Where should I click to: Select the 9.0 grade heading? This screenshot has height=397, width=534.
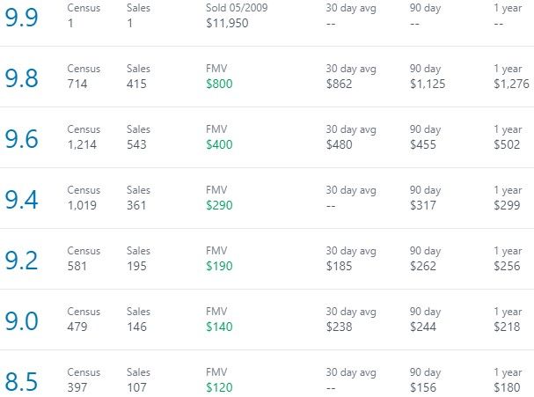pyautogui.click(x=21, y=321)
